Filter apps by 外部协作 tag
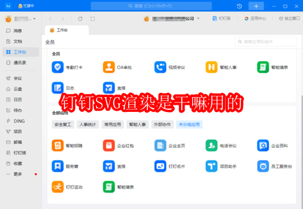Image resolution: width=303 pixels, height=209 pixels. (x=162, y=124)
